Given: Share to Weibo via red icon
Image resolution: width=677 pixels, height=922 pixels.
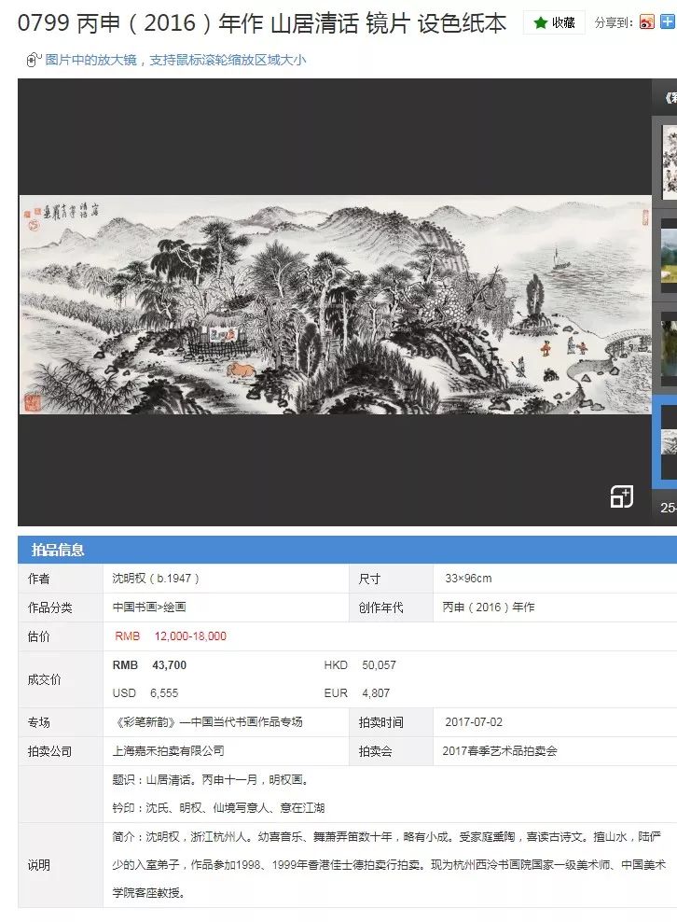Looking at the screenshot, I should (x=647, y=22).
